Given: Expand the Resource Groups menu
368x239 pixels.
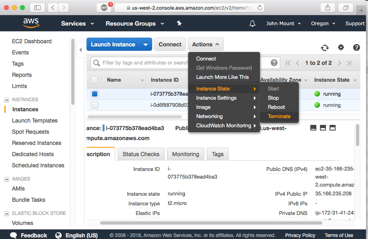Looking at the screenshot, I should (135, 24).
